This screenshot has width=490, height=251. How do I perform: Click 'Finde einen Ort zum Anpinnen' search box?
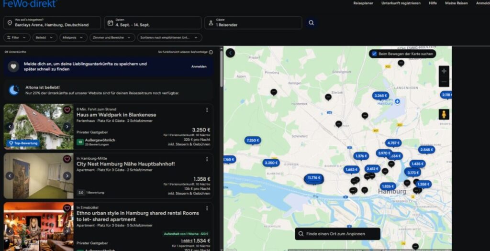337,234
